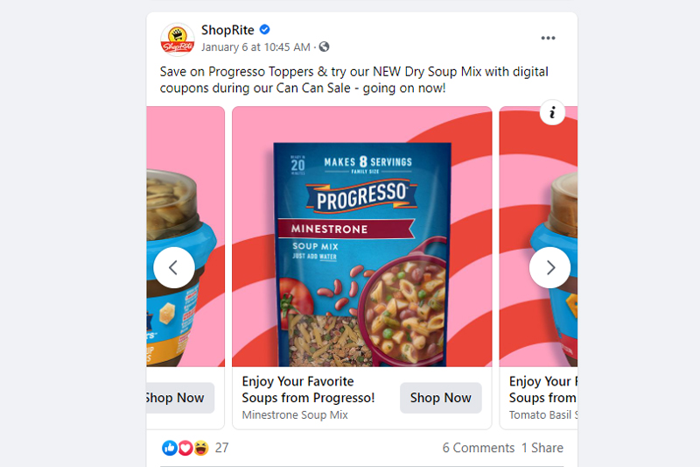This screenshot has width=700, height=467.
Task: Click the ShopRite profile logo
Action: pyautogui.click(x=178, y=39)
